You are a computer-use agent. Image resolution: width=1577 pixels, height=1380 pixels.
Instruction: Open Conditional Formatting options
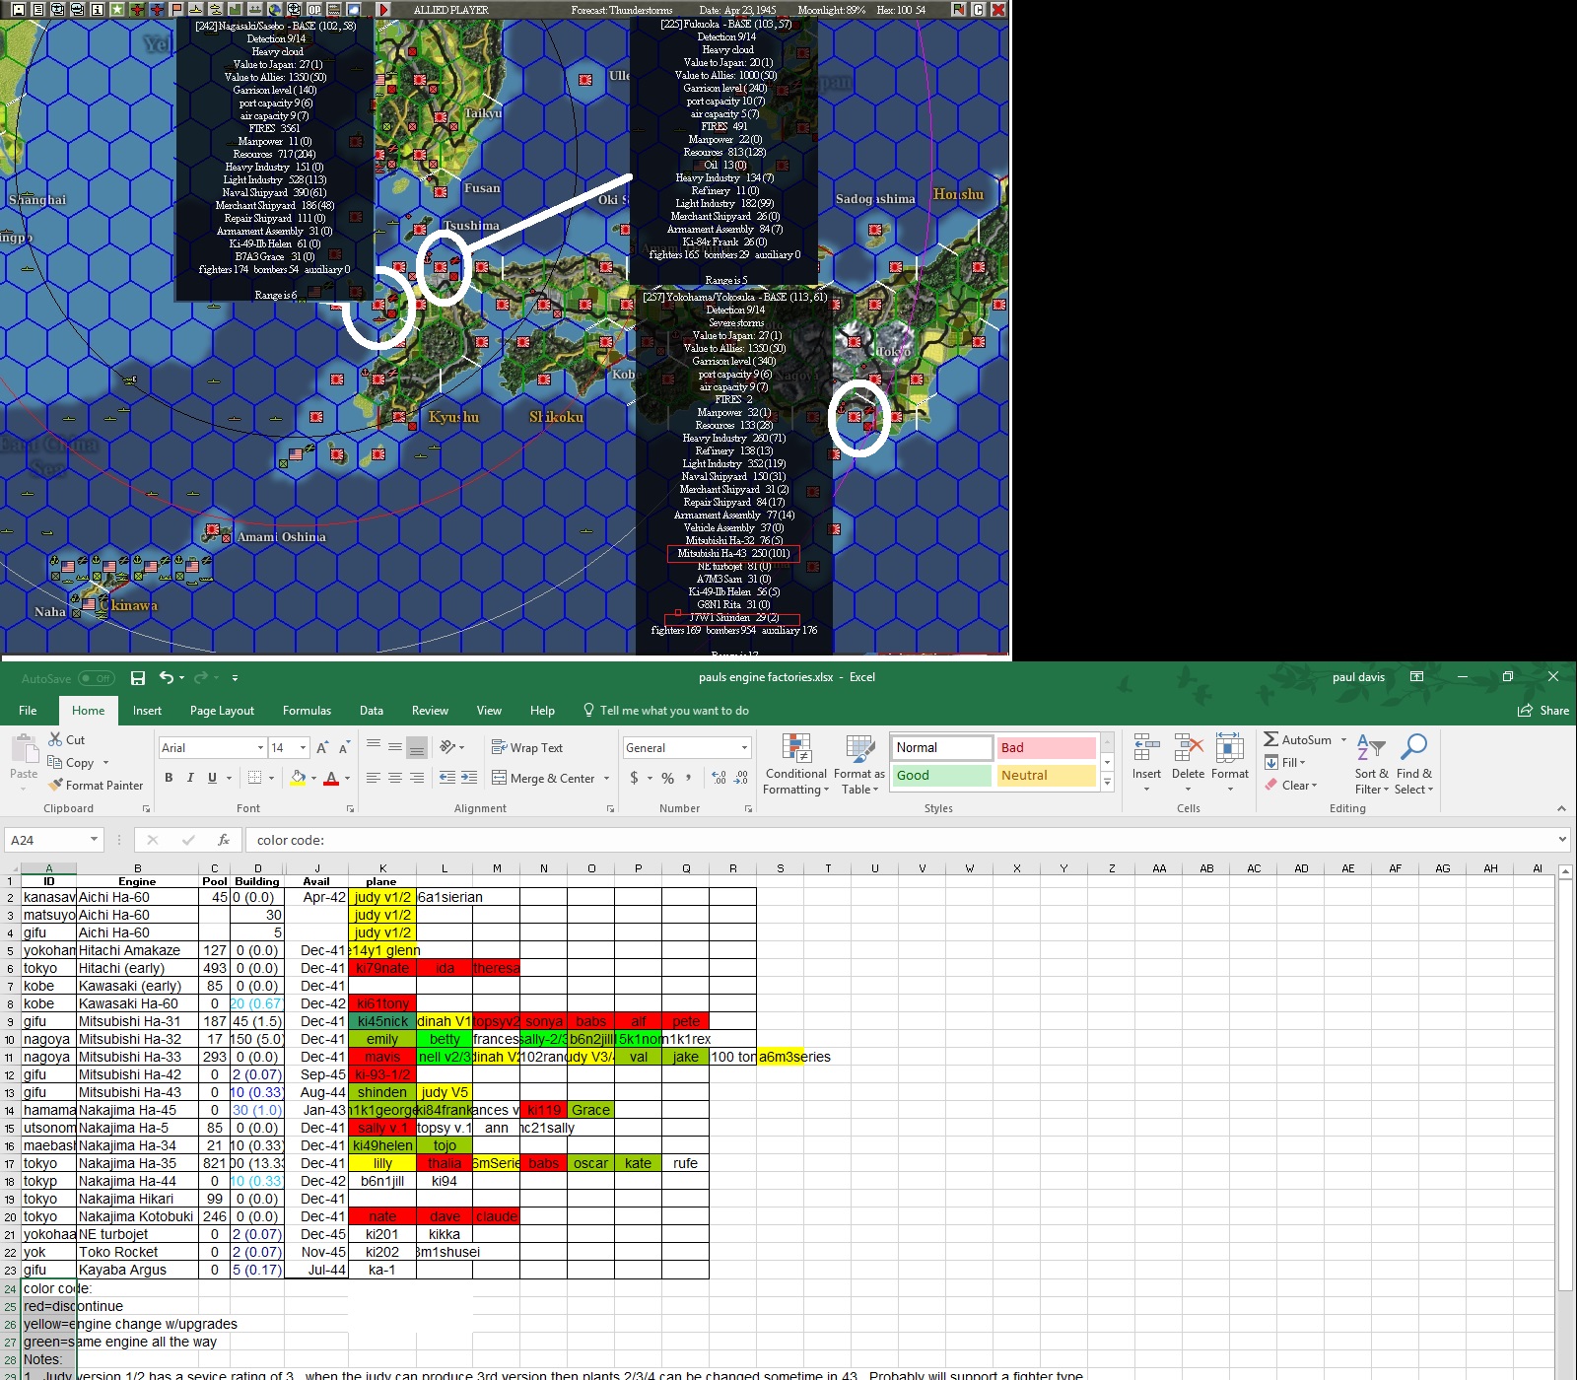coord(796,763)
